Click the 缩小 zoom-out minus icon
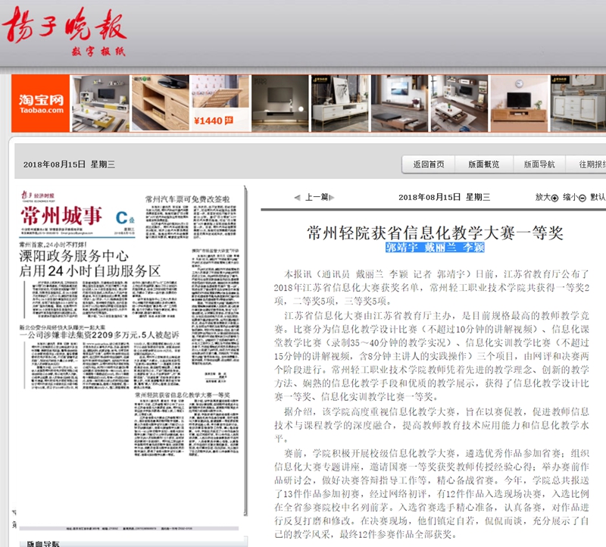The image size is (606, 547). (x=582, y=197)
